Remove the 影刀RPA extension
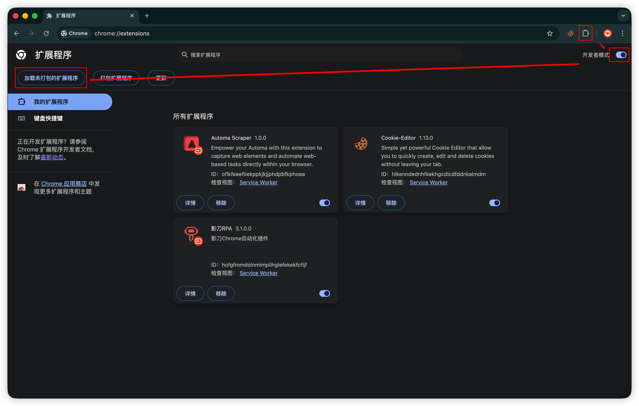 click(x=221, y=294)
